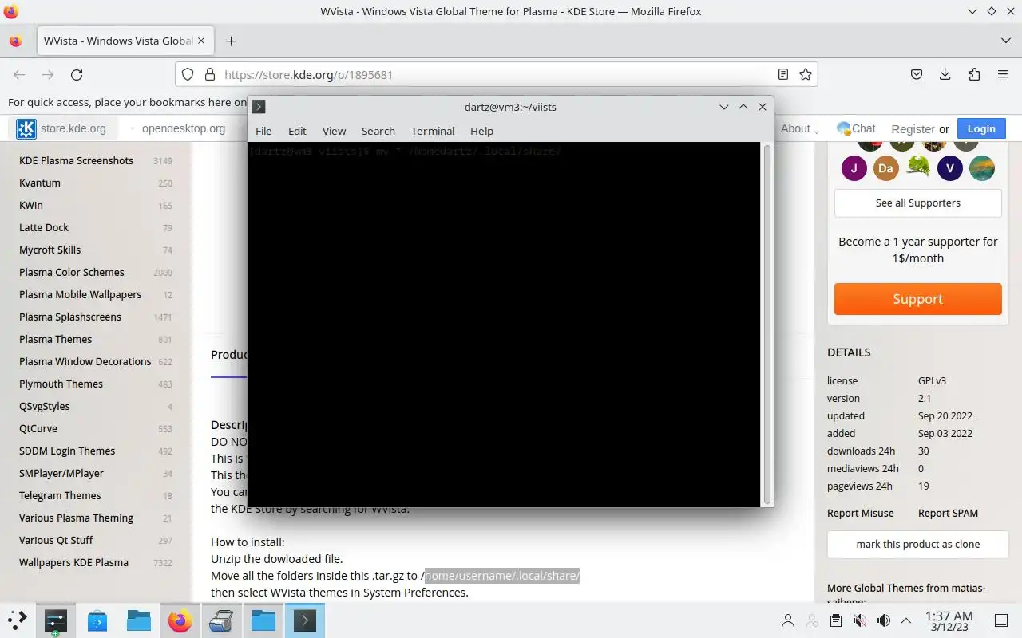Open the clipboard tray icon

[835, 620]
